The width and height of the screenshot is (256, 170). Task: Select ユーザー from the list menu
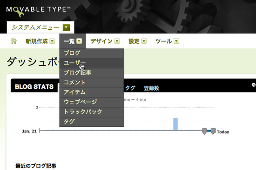coord(91,63)
